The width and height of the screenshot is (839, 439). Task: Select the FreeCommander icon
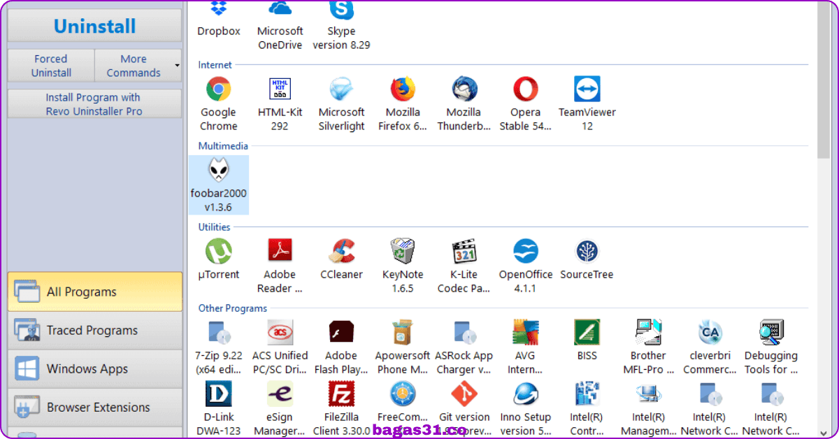(403, 394)
